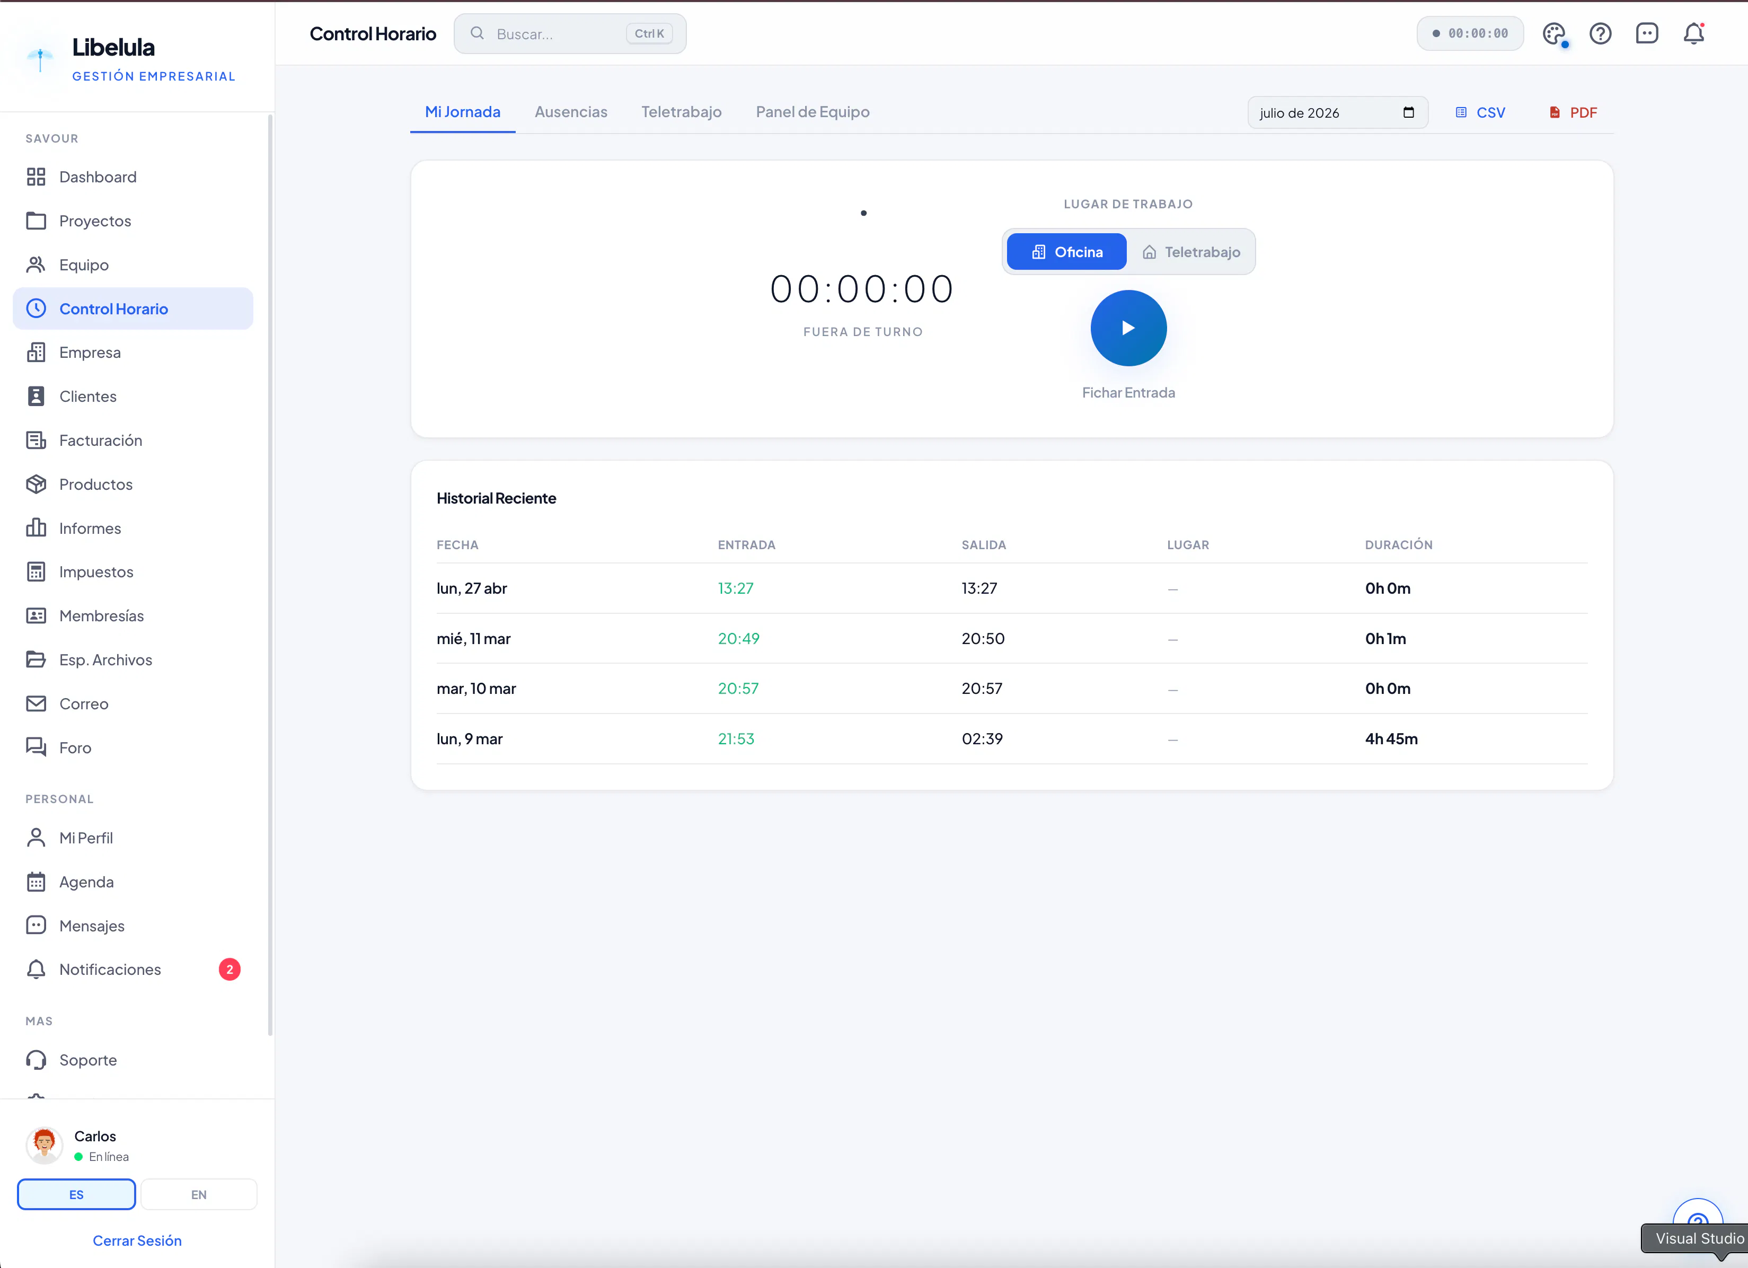Click the FUERA DE TURNO status label
This screenshot has width=1748, height=1268.
[x=863, y=331]
